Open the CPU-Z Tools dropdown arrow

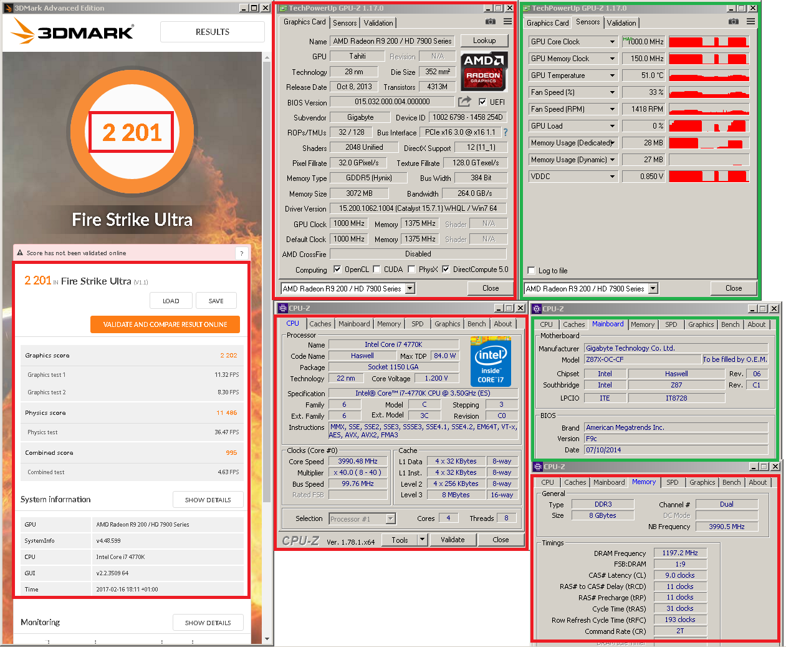(x=422, y=540)
